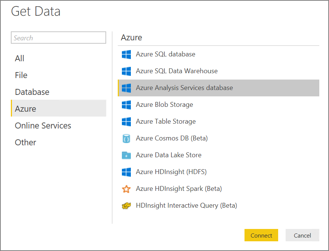Screen dimensions: 329x251
Task: Focus the Search input field
Action: [59, 38]
